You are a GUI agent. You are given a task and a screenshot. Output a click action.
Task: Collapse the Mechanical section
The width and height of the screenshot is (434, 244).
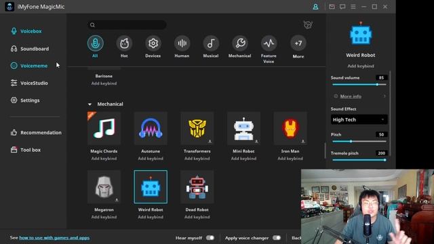coord(90,104)
